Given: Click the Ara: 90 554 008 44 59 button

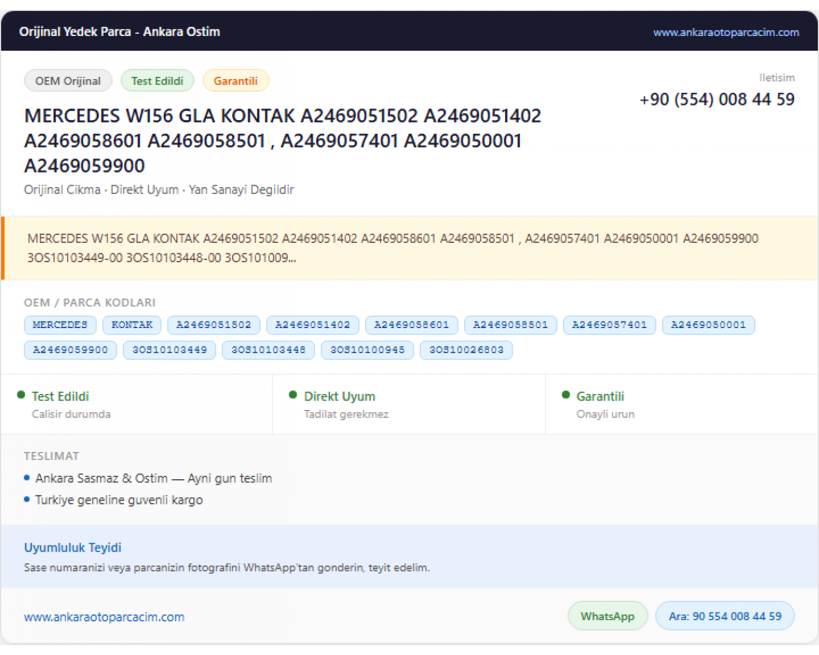Looking at the screenshot, I should tap(725, 616).
